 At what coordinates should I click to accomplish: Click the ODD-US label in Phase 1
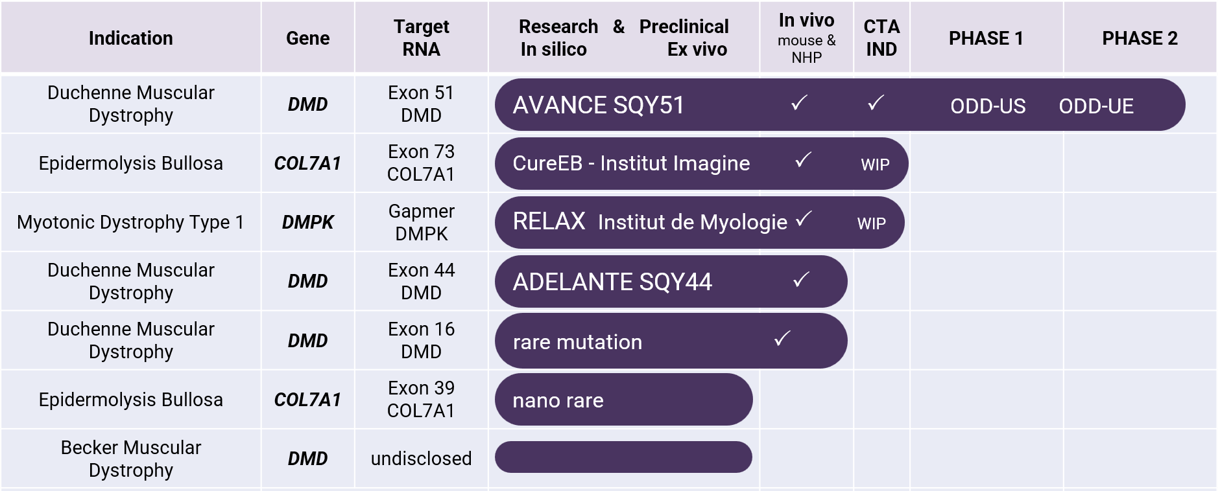click(x=988, y=106)
